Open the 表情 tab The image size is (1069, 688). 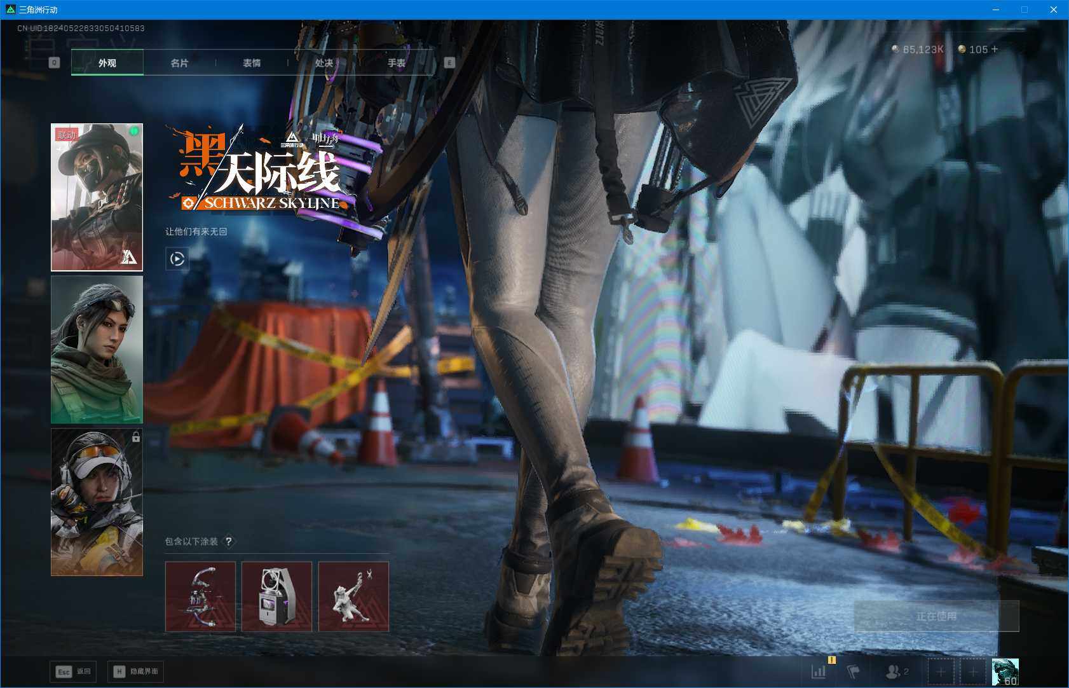(252, 63)
